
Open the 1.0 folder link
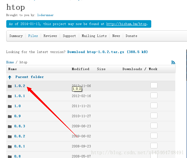pos(17,106)
